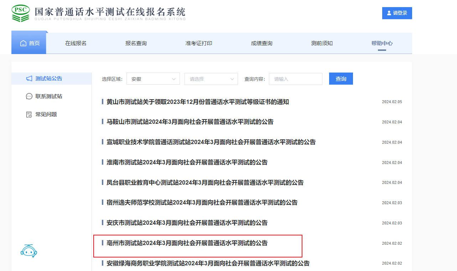457x271 pixels.
Task: Select 测试站公告 in the sidebar
Action: pos(52,79)
